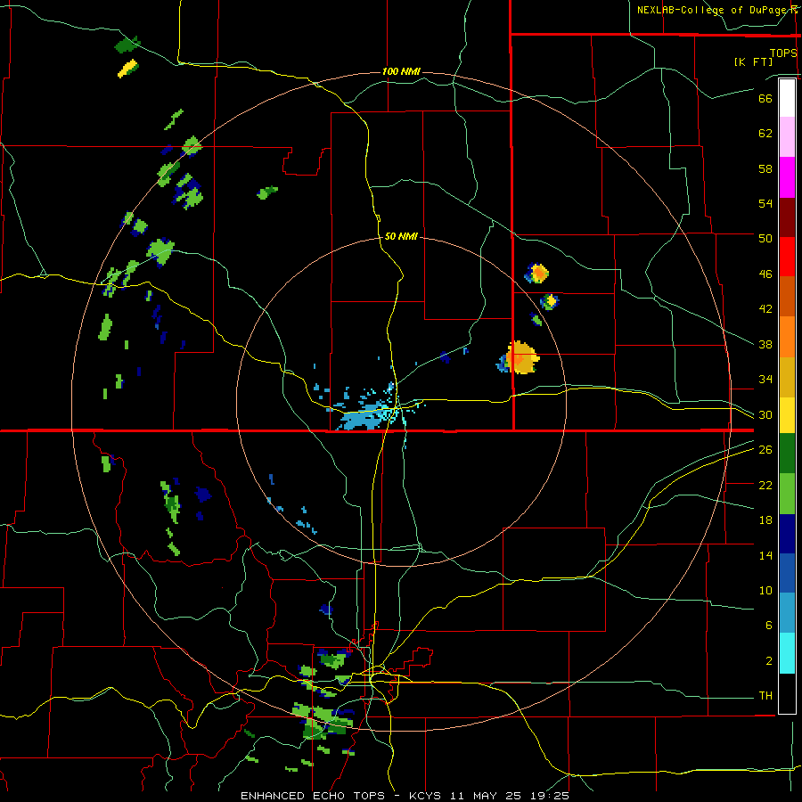
Task: Click the large light-blue echo near radar center
Action: click(364, 417)
